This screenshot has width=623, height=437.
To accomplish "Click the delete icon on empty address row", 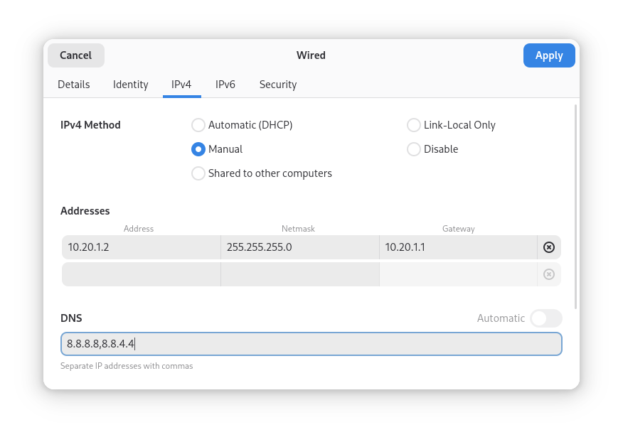I will click(548, 274).
